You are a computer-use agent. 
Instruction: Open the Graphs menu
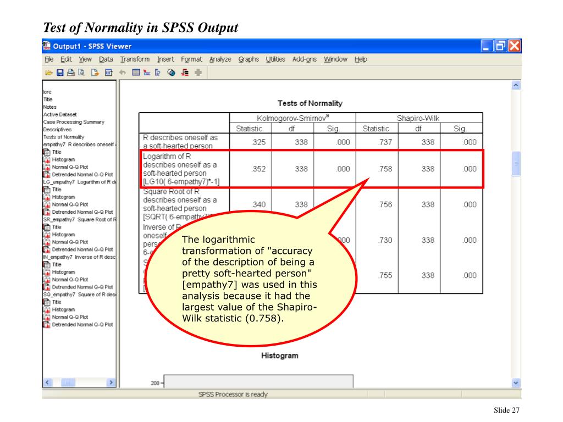[x=249, y=59]
